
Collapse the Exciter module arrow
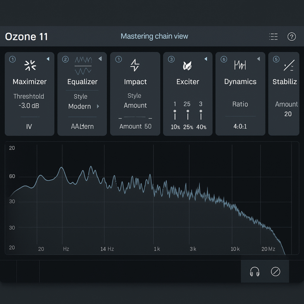coord(206,59)
